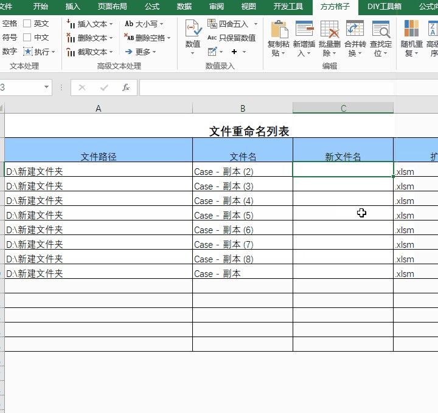Expand the 截取文本 dropdown arrow
Viewport: 438px width, 413px height.
pyautogui.click(x=111, y=52)
